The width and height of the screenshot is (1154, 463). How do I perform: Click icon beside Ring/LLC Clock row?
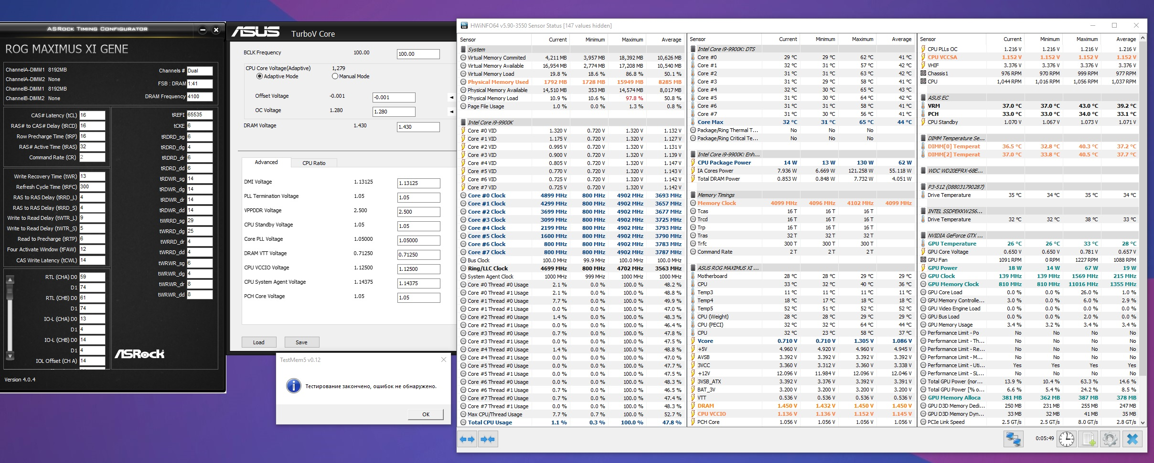tap(463, 268)
